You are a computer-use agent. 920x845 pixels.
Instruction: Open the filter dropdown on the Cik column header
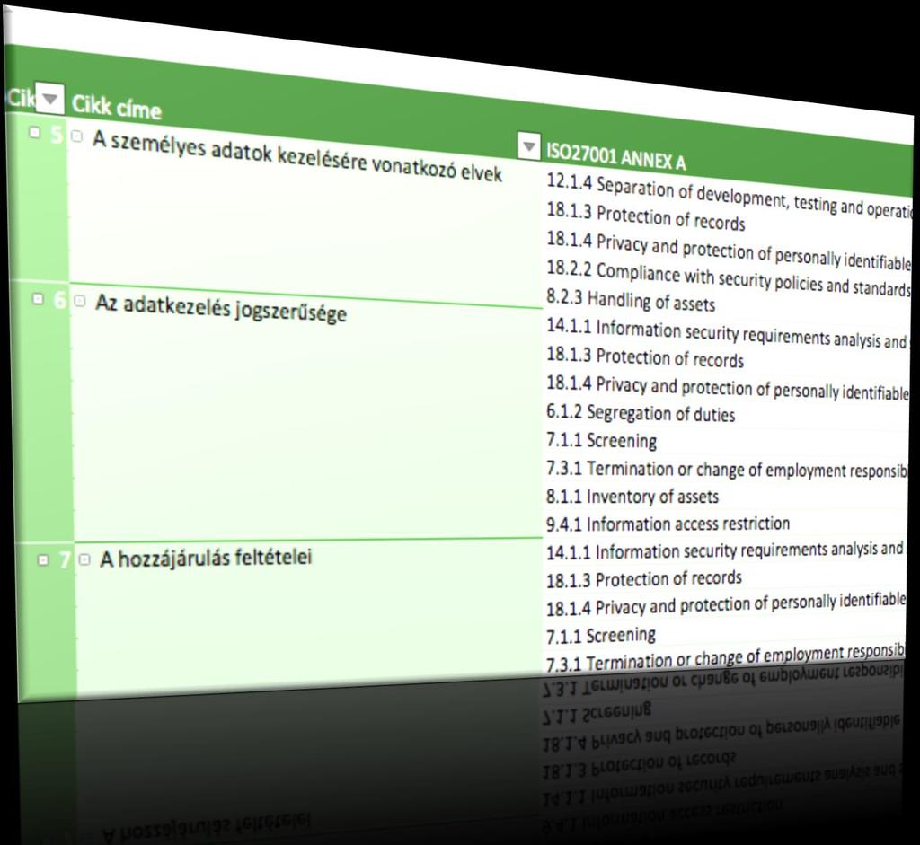pos(49,97)
